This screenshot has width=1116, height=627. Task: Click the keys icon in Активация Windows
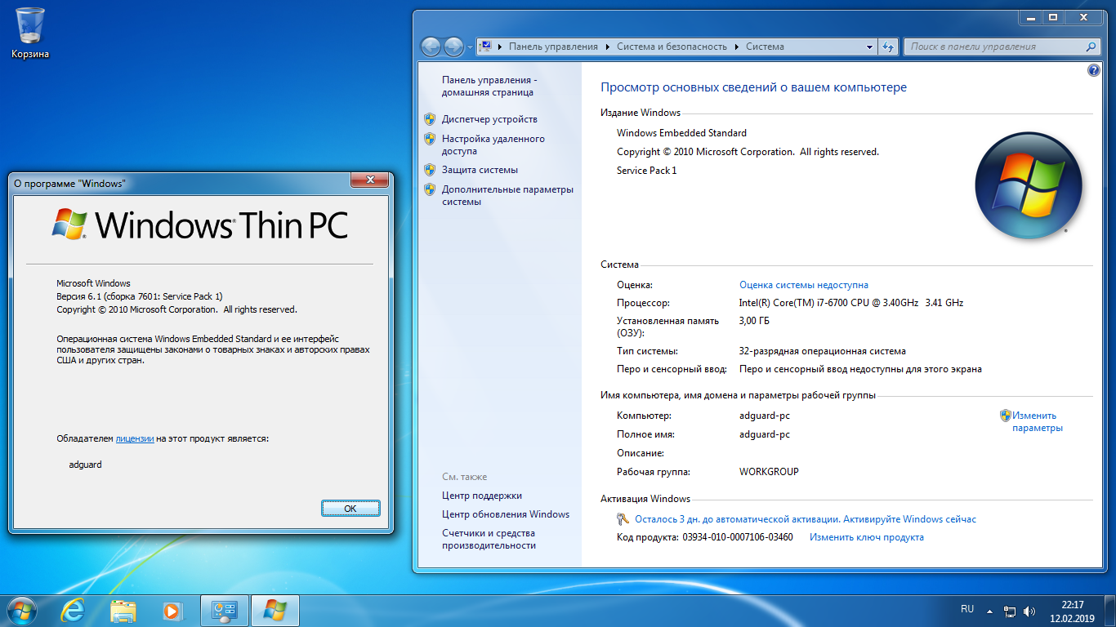tap(623, 519)
